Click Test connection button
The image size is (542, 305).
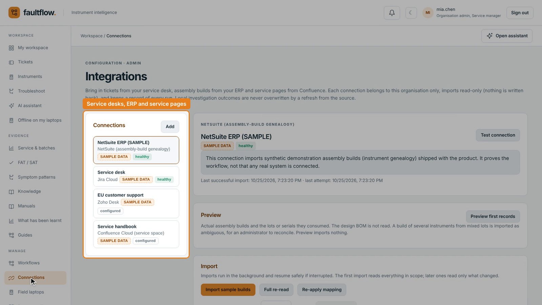coord(498,135)
